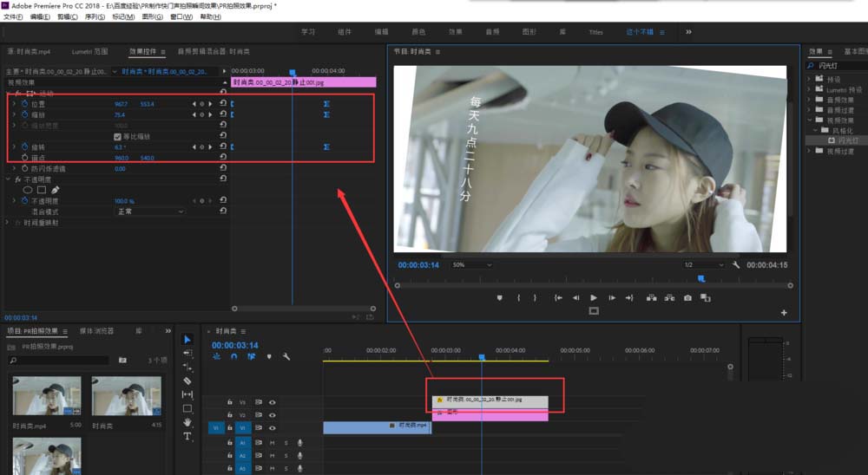Switch to the Media Browser tab (媒体浏览器)

pyautogui.click(x=96, y=330)
